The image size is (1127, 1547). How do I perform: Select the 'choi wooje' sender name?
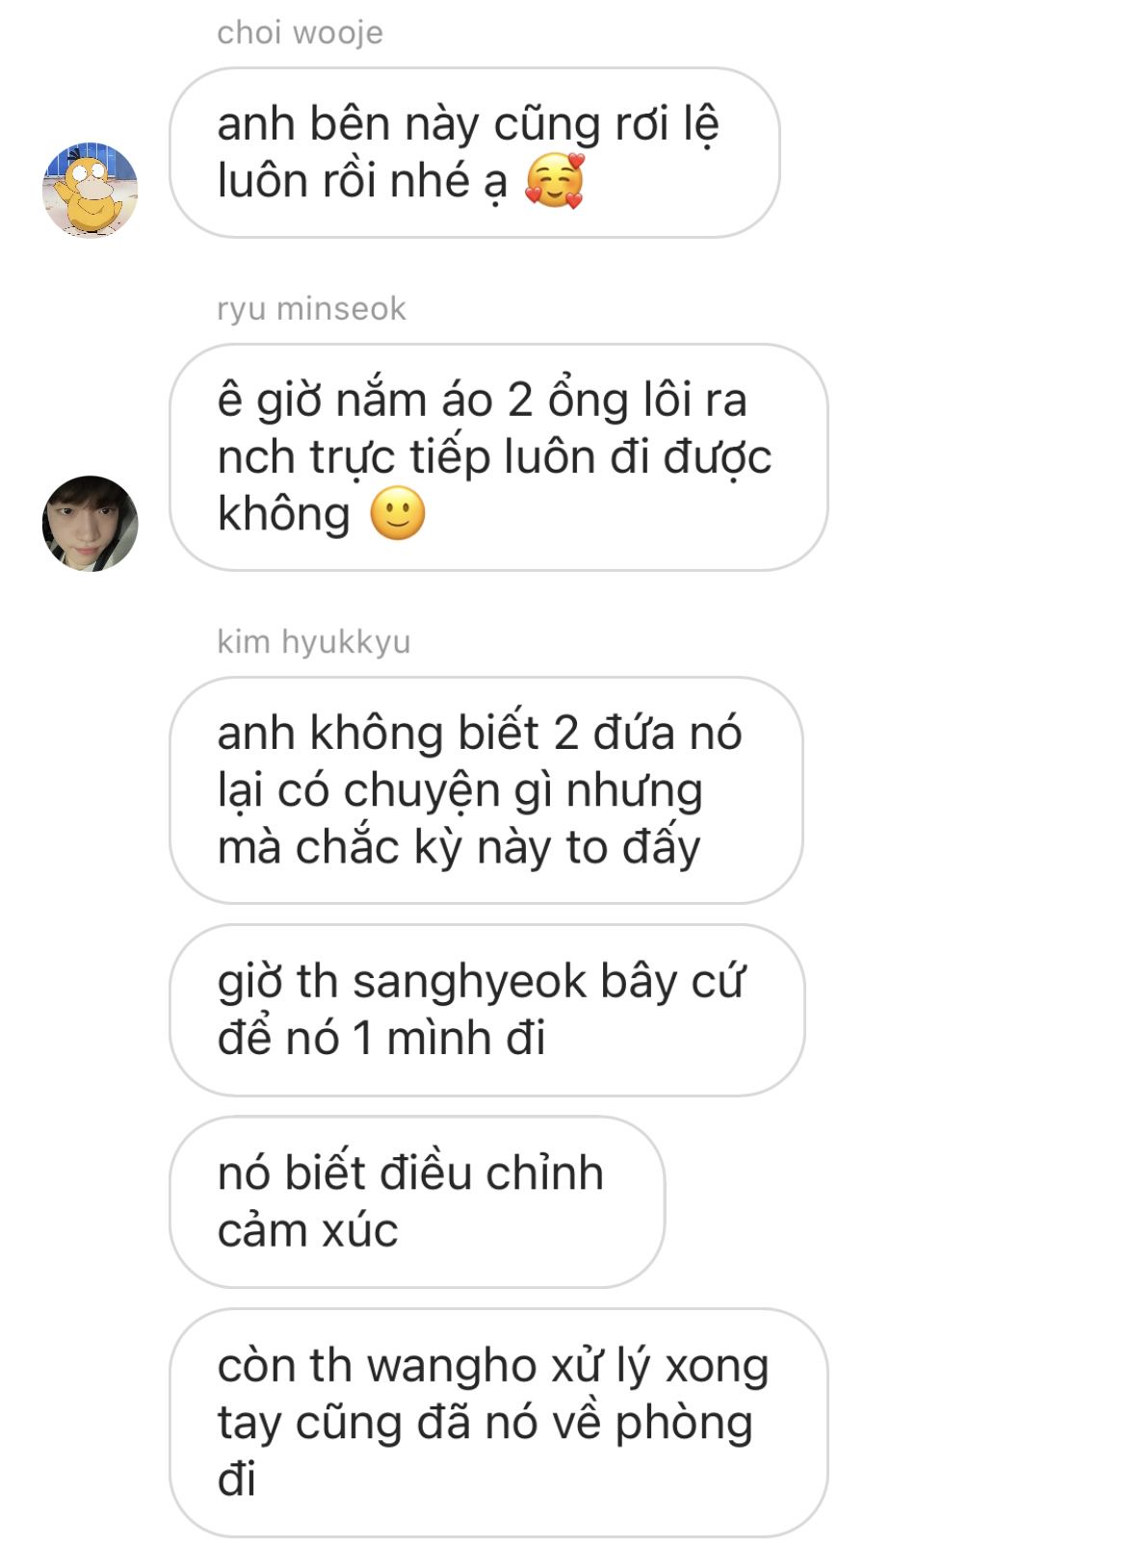[300, 33]
